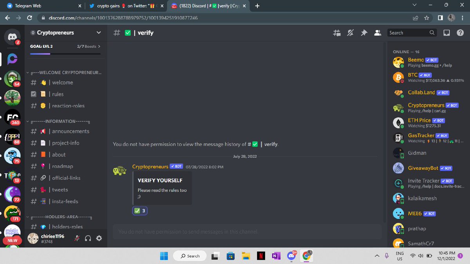The height and width of the screenshot is (264, 470).
Task: Go back in the browser
Action: pos(7,18)
